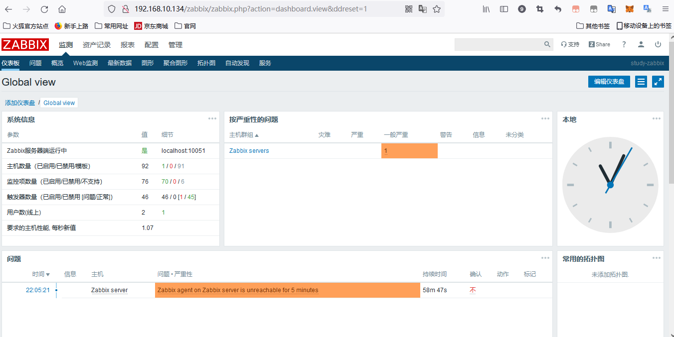Click the browser address bar URL

251,9
